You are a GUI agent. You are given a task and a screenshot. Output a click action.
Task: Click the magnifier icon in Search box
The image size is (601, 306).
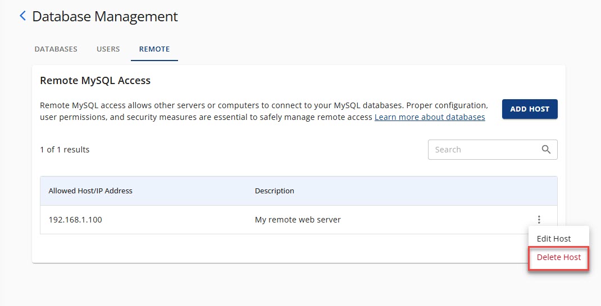click(x=546, y=150)
